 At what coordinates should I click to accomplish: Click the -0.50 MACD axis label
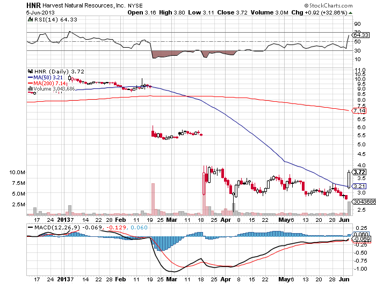click(x=360, y=253)
